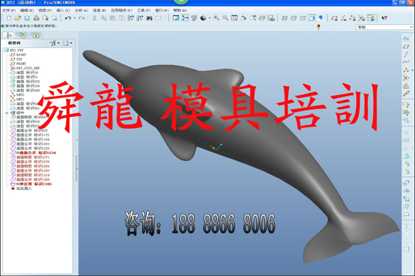Activate the Repaint screen icon

[176, 18]
